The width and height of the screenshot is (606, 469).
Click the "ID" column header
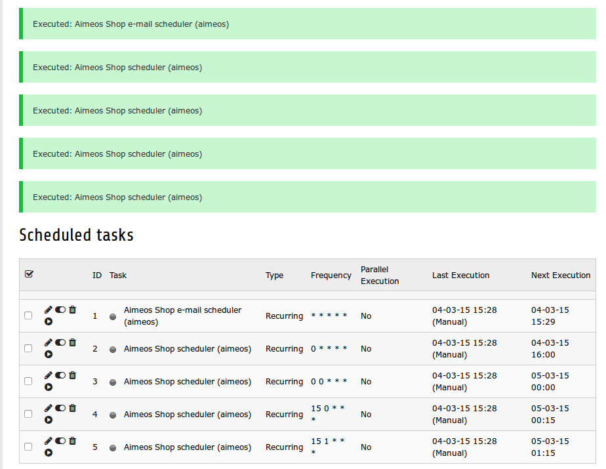[97, 275]
